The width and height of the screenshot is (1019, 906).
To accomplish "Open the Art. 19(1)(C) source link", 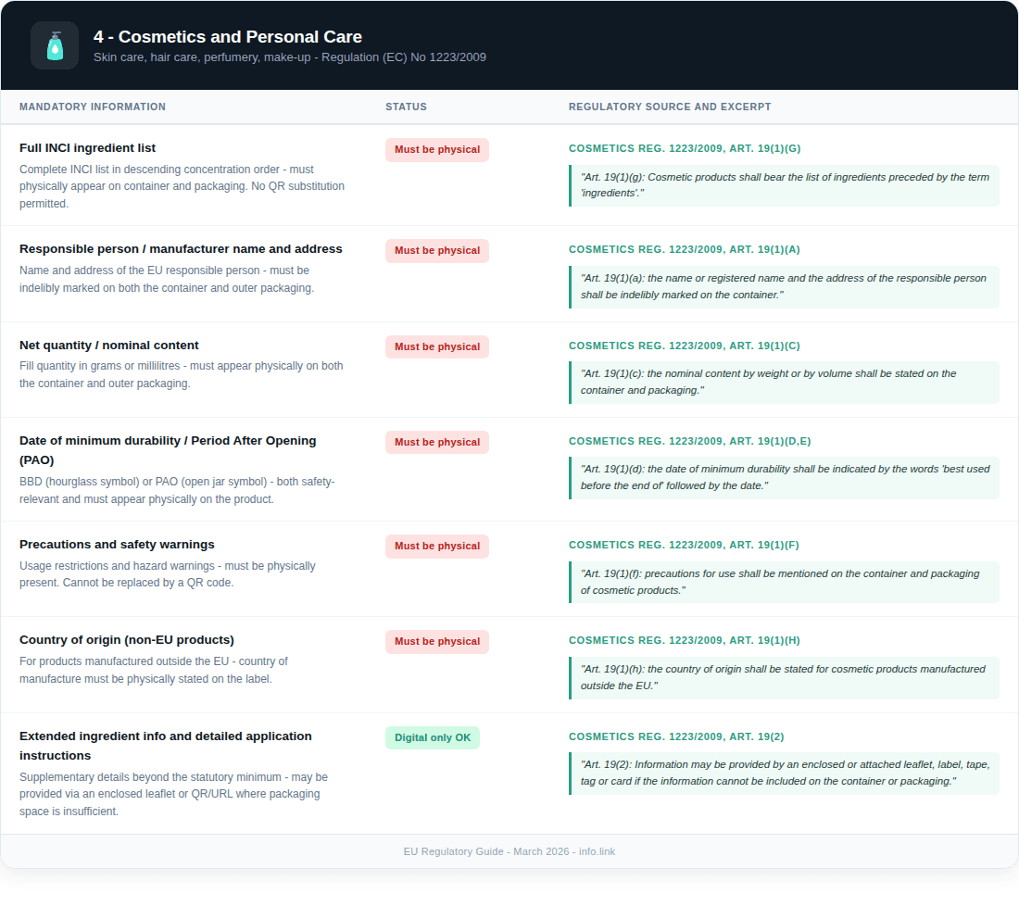I will (685, 346).
